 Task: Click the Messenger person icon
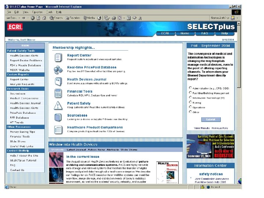tap(140, 18)
